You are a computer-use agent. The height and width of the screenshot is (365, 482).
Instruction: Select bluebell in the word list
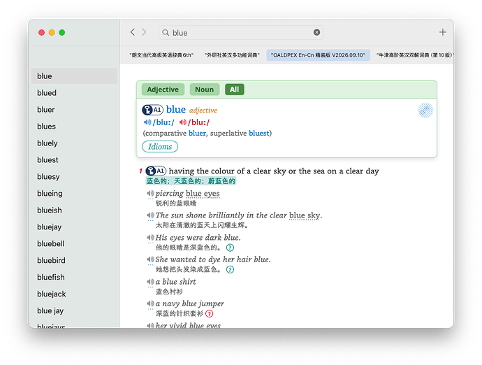point(74,244)
